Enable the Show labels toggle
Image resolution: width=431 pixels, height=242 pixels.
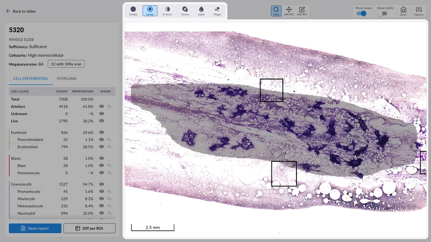tap(382, 13)
